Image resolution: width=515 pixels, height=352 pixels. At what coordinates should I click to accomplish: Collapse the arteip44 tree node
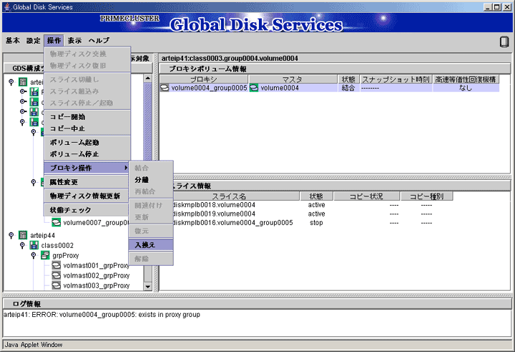[11, 235]
